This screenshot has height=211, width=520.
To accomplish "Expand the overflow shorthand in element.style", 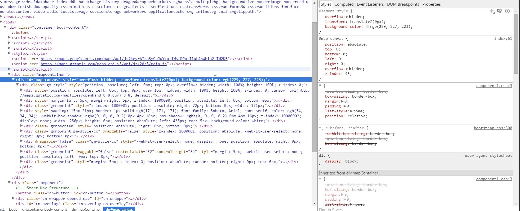I will click(x=347, y=17).
